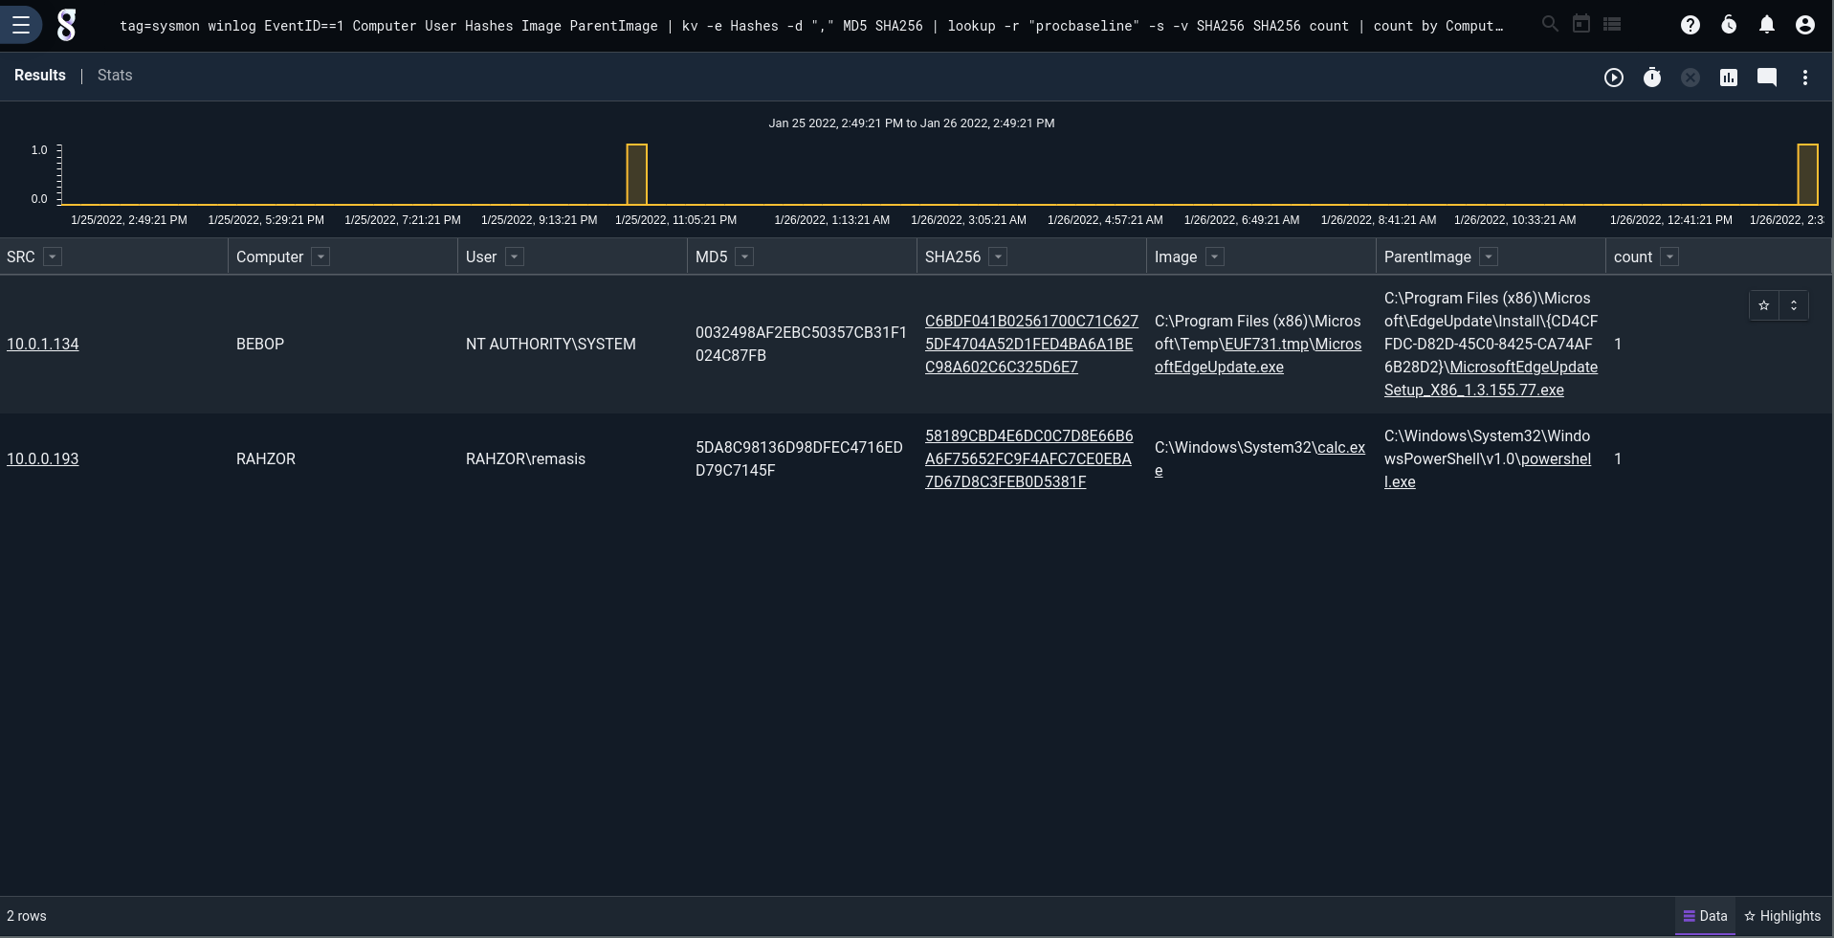
Task: Select the Data view tab
Action: (1705, 916)
